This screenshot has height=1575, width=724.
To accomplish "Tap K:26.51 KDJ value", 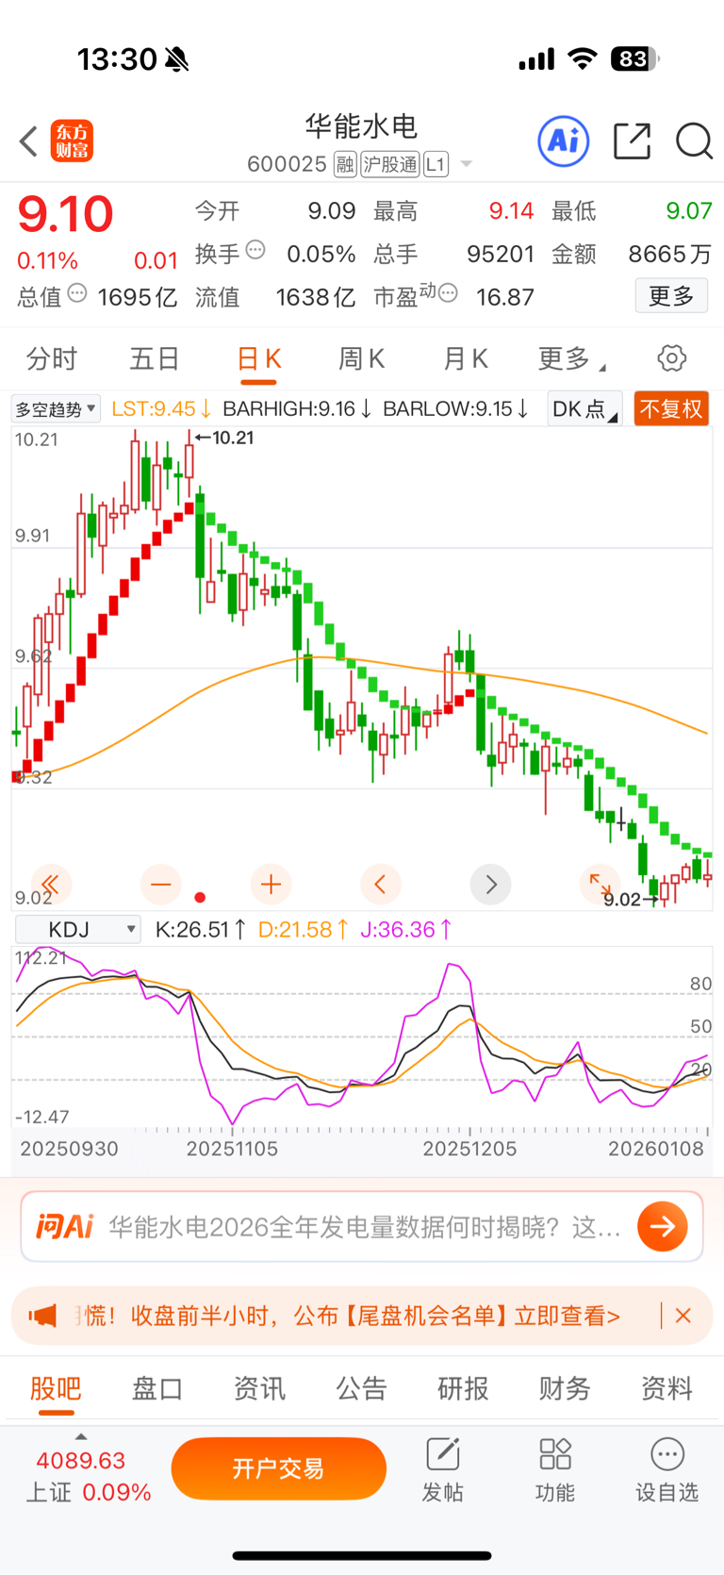I will pyautogui.click(x=200, y=930).
